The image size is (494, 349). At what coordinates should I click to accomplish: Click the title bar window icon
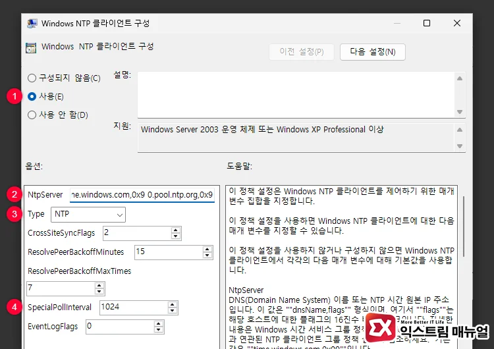[32, 24]
